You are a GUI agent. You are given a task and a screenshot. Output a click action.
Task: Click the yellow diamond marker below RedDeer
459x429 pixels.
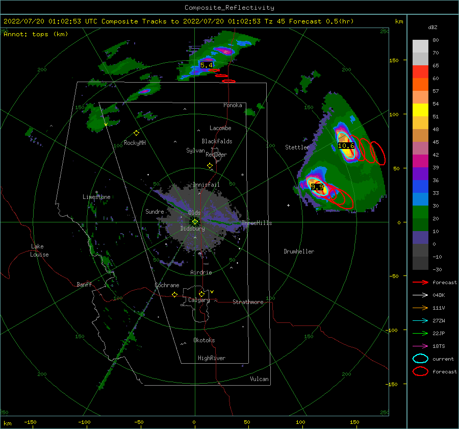point(210,165)
